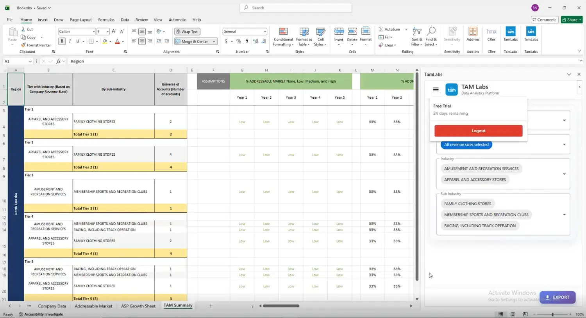Open the Find & Select menu
The width and height of the screenshot is (586, 318).
pos(431,37)
